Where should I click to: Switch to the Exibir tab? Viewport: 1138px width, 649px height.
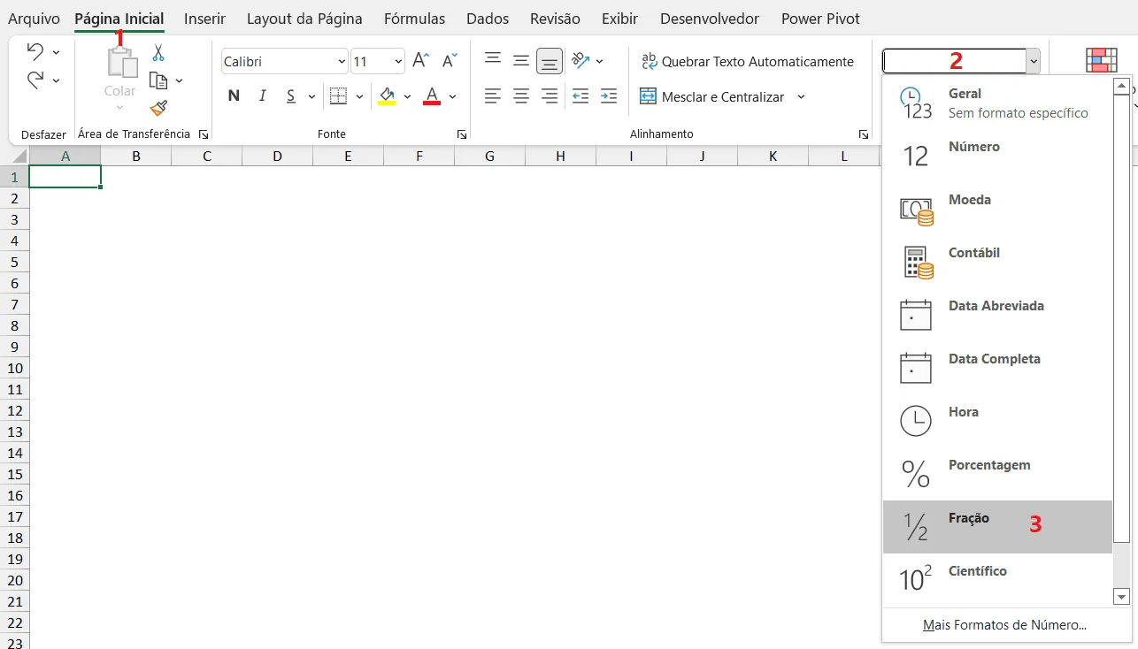coord(619,19)
